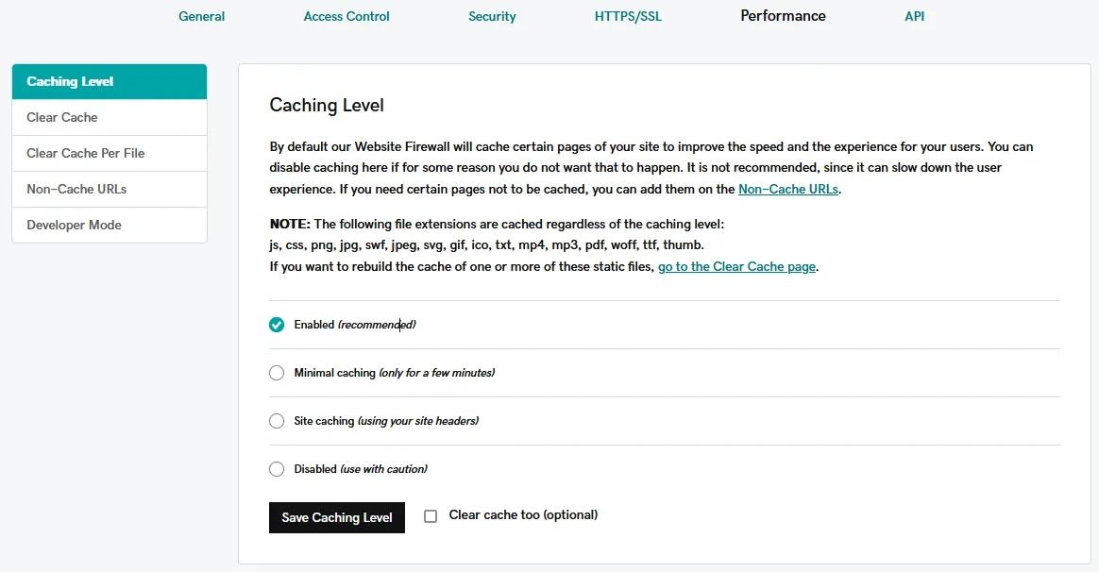Click the 'go to the Clear Cache page' link
This screenshot has width=1099, height=572.
tap(736, 267)
